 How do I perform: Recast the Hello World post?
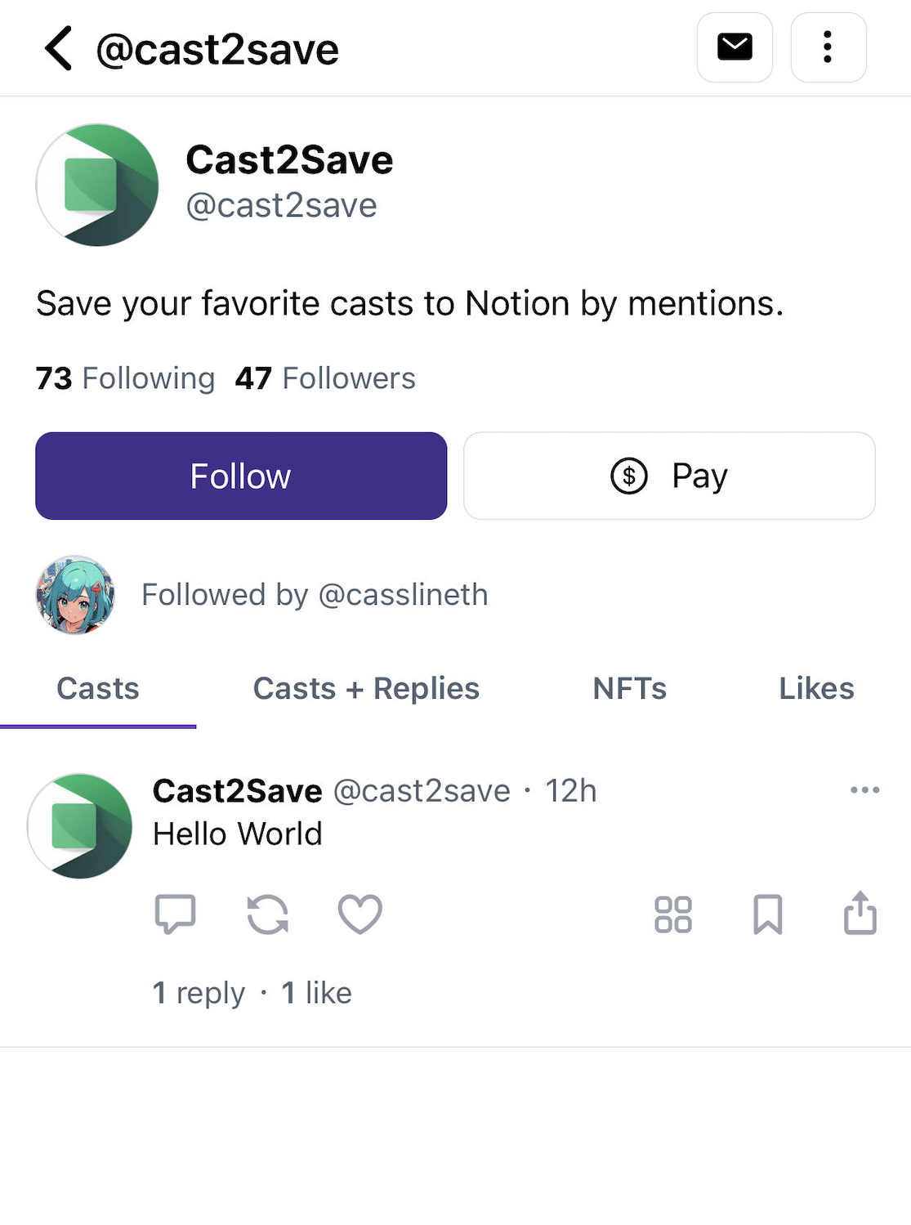pyautogui.click(x=268, y=914)
